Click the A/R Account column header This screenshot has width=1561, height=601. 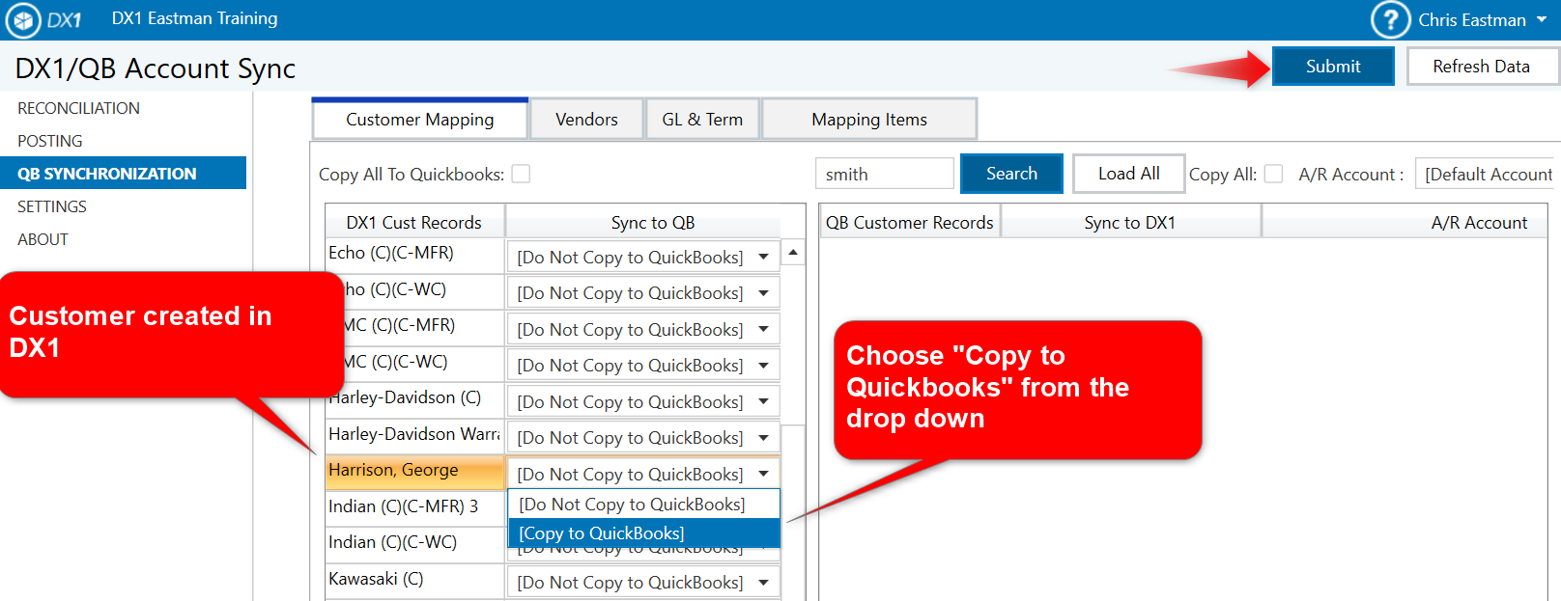click(x=1405, y=222)
